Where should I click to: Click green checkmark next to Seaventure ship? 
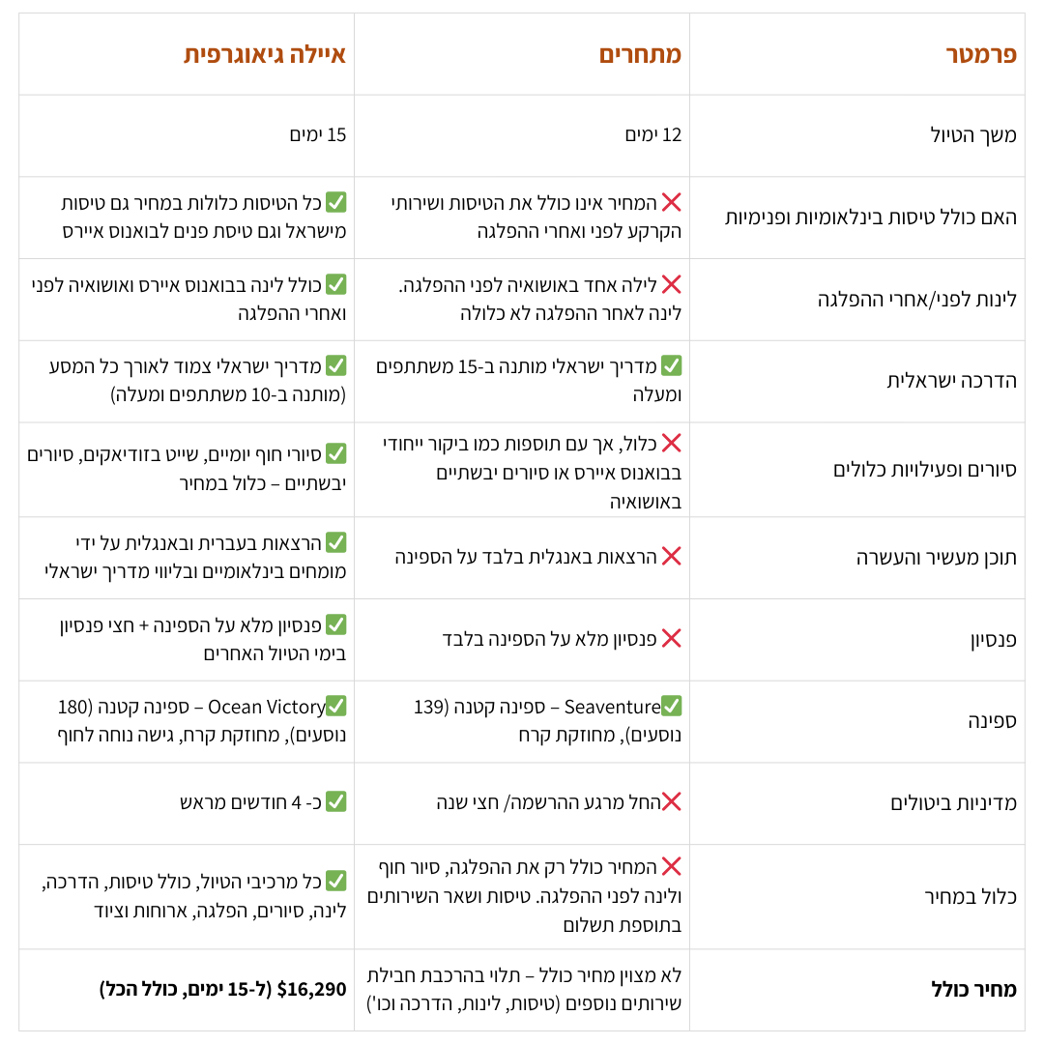(x=672, y=706)
